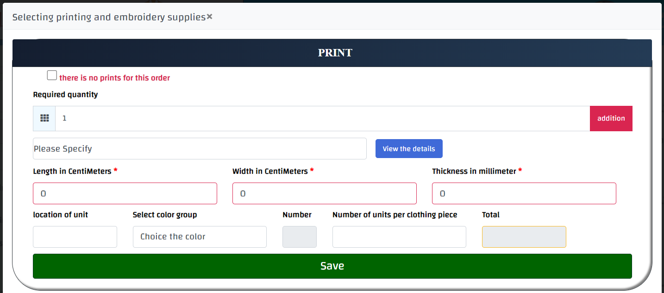
Task: Select the Thickness in millimeter field
Action: pyautogui.click(x=524, y=194)
